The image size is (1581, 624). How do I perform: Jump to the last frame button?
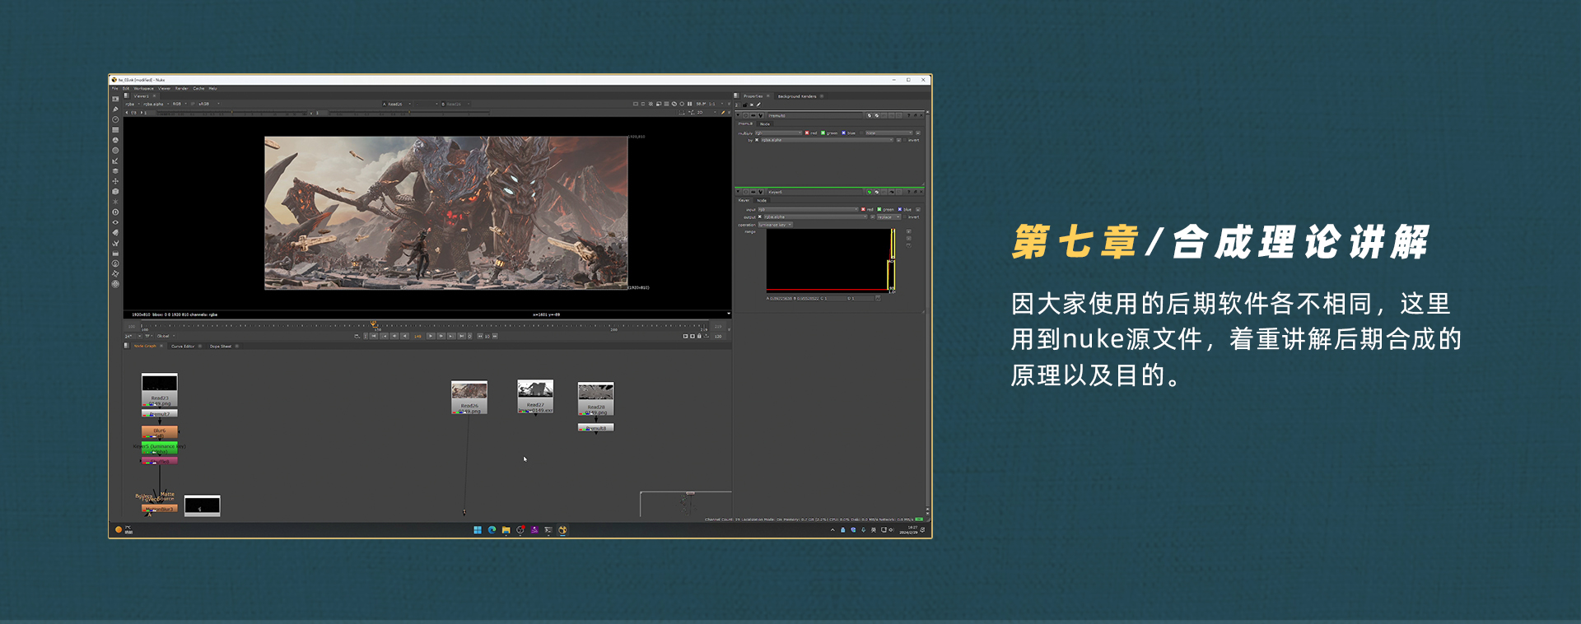[461, 336]
